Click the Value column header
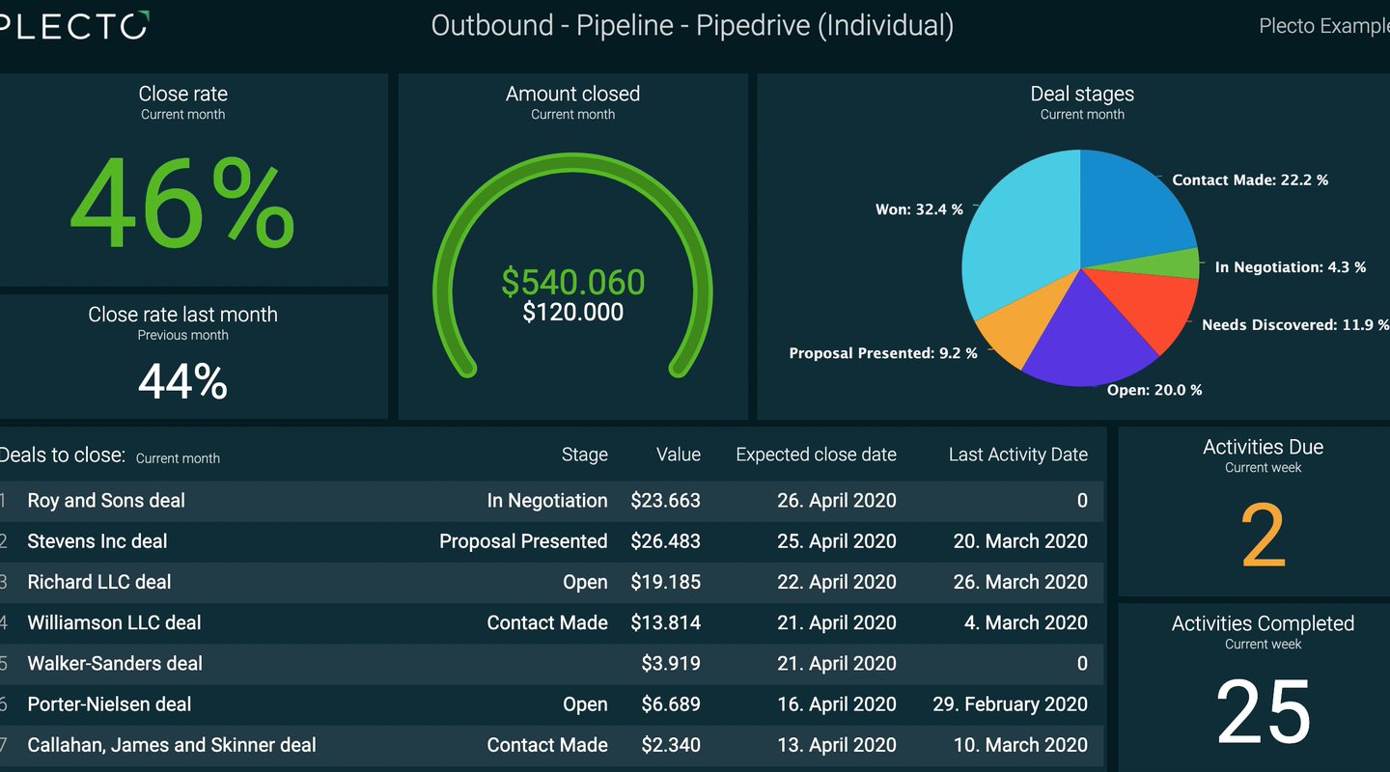The height and width of the screenshot is (772, 1390). click(679, 455)
